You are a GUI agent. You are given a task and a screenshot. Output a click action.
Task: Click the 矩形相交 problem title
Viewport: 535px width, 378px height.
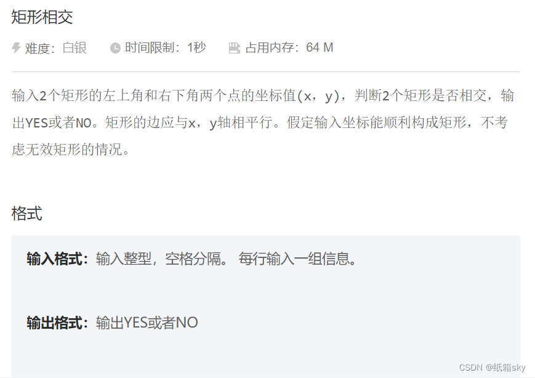tap(42, 17)
